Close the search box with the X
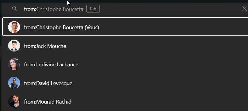 coord(244,9)
